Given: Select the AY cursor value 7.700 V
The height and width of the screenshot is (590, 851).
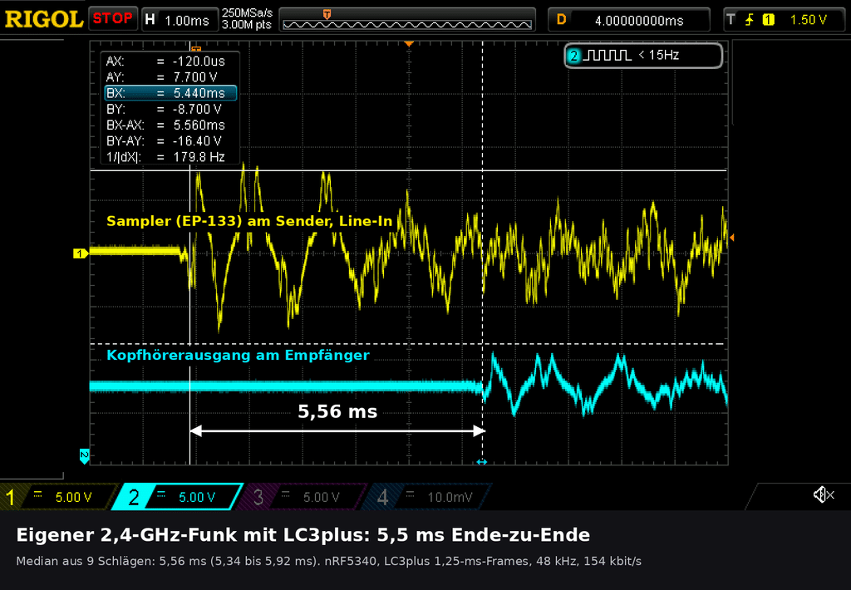Looking at the screenshot, I should point(195,77).
